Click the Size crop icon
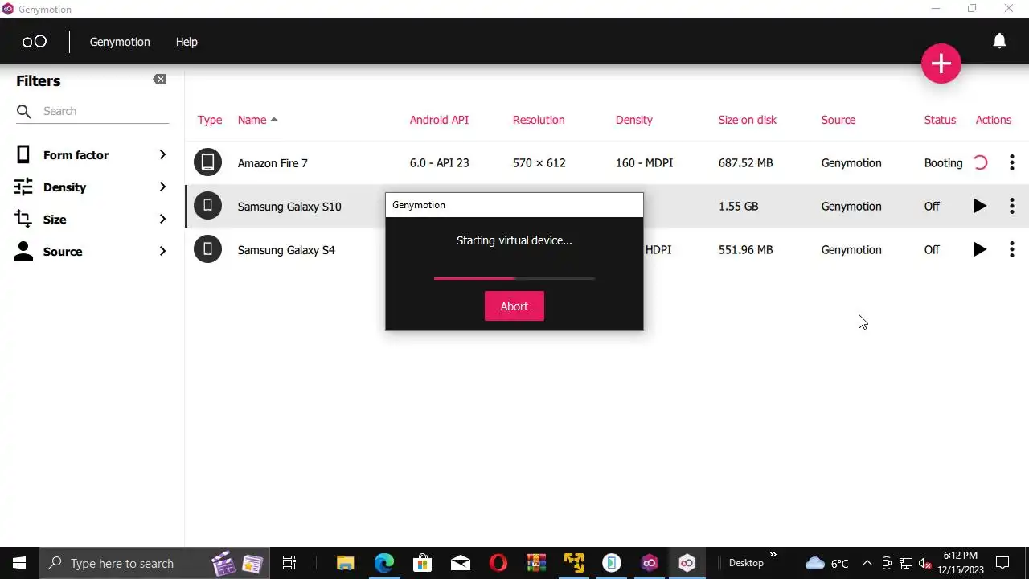 coord(23,219)
